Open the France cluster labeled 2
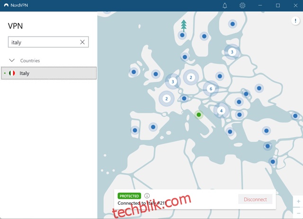Viewport: 303px width, 219px height. click(167, 99)
